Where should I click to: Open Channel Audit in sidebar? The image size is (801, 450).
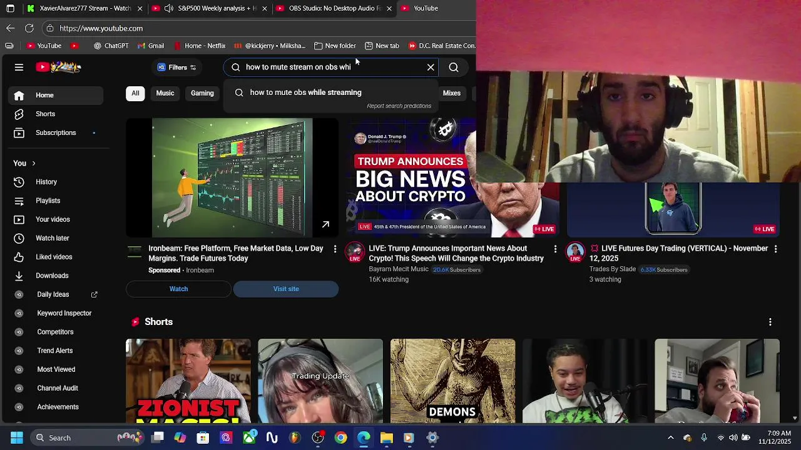tap(55, 388)
